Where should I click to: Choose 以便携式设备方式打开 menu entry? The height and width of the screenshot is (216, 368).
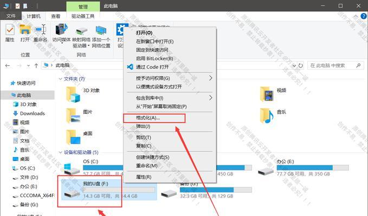[x=170, y=87]
